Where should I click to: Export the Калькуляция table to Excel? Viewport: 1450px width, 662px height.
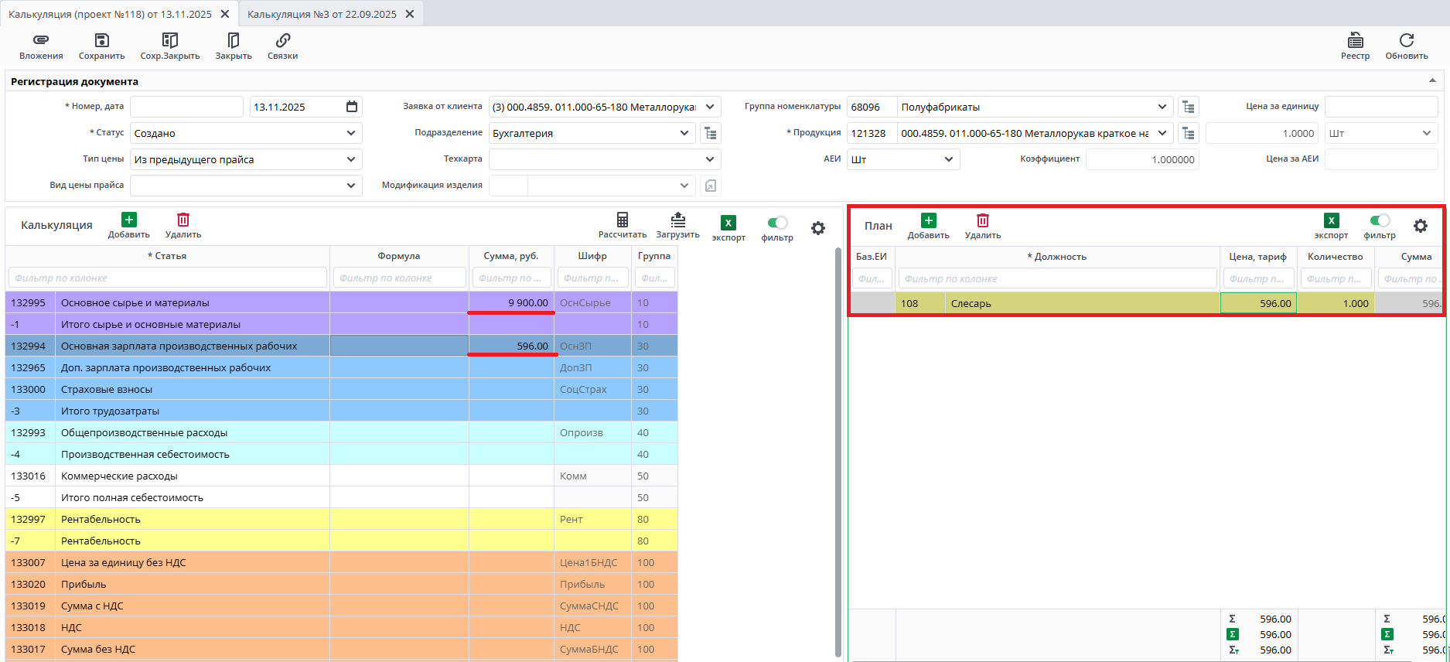(728, 223)
